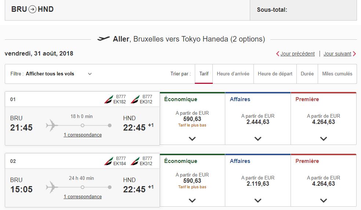Go to Jour précédent link
The image size is (361, 210).
coord(297,54)
